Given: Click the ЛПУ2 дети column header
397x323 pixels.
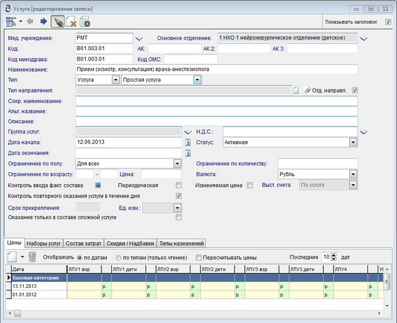Looking at the screenshot, I should coord(218,269).
